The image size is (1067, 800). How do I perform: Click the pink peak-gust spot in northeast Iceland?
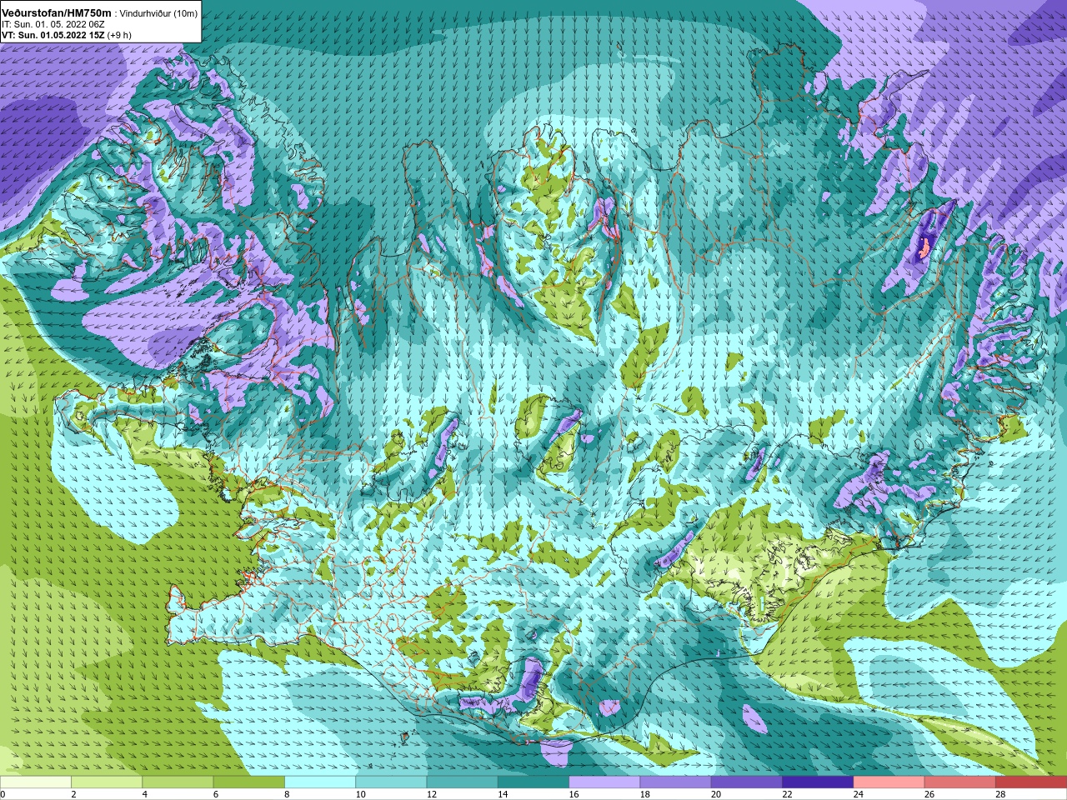924,247
